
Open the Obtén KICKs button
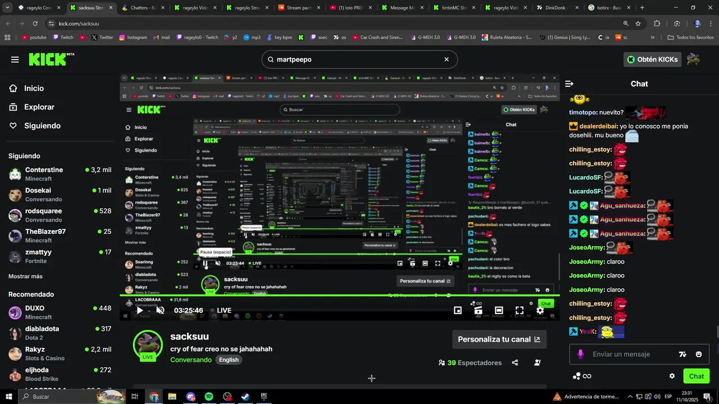coord(653,59)
